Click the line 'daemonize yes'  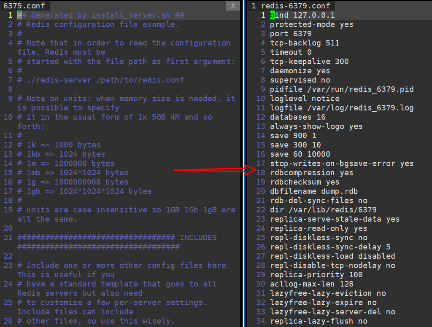click(x=300, y=71)
